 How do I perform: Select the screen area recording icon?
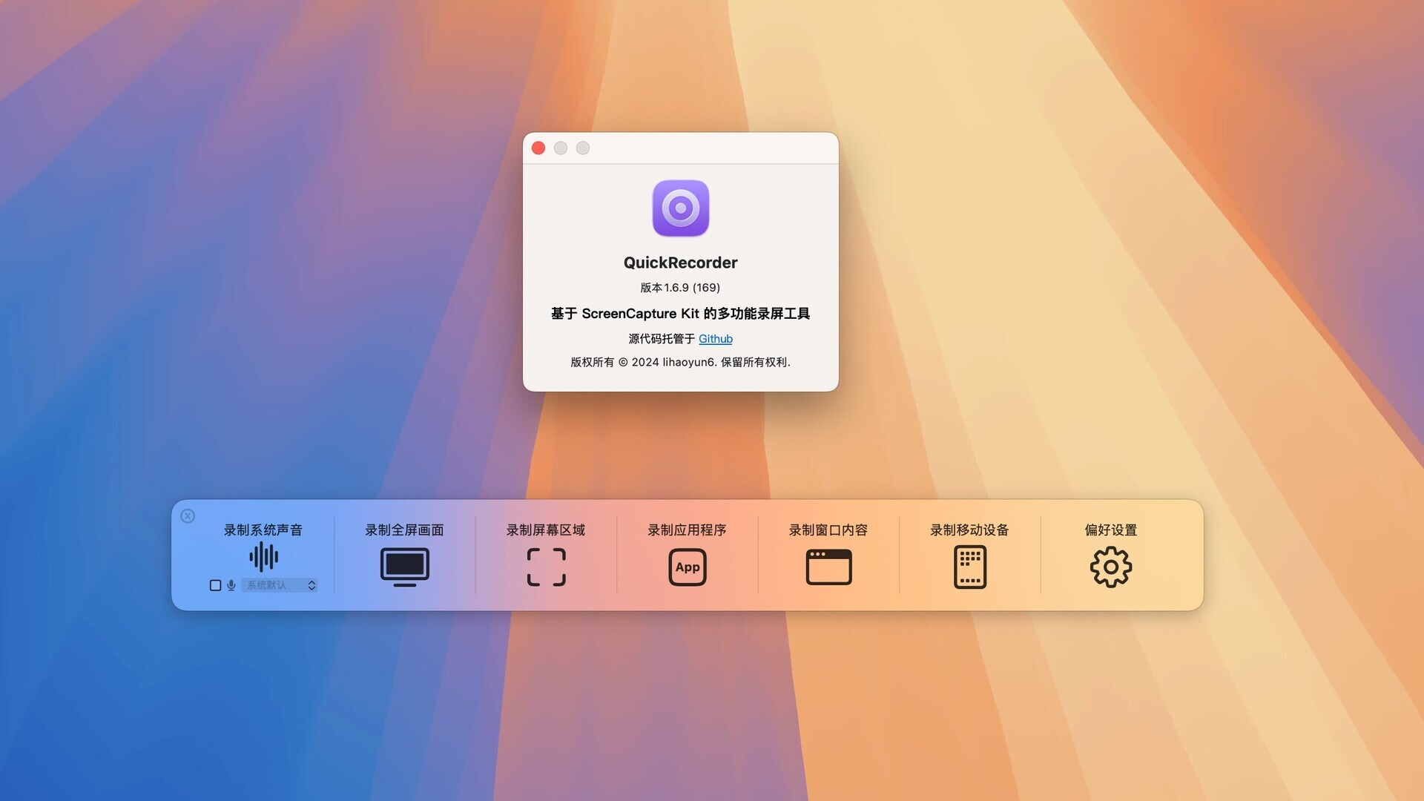[547, 567]
